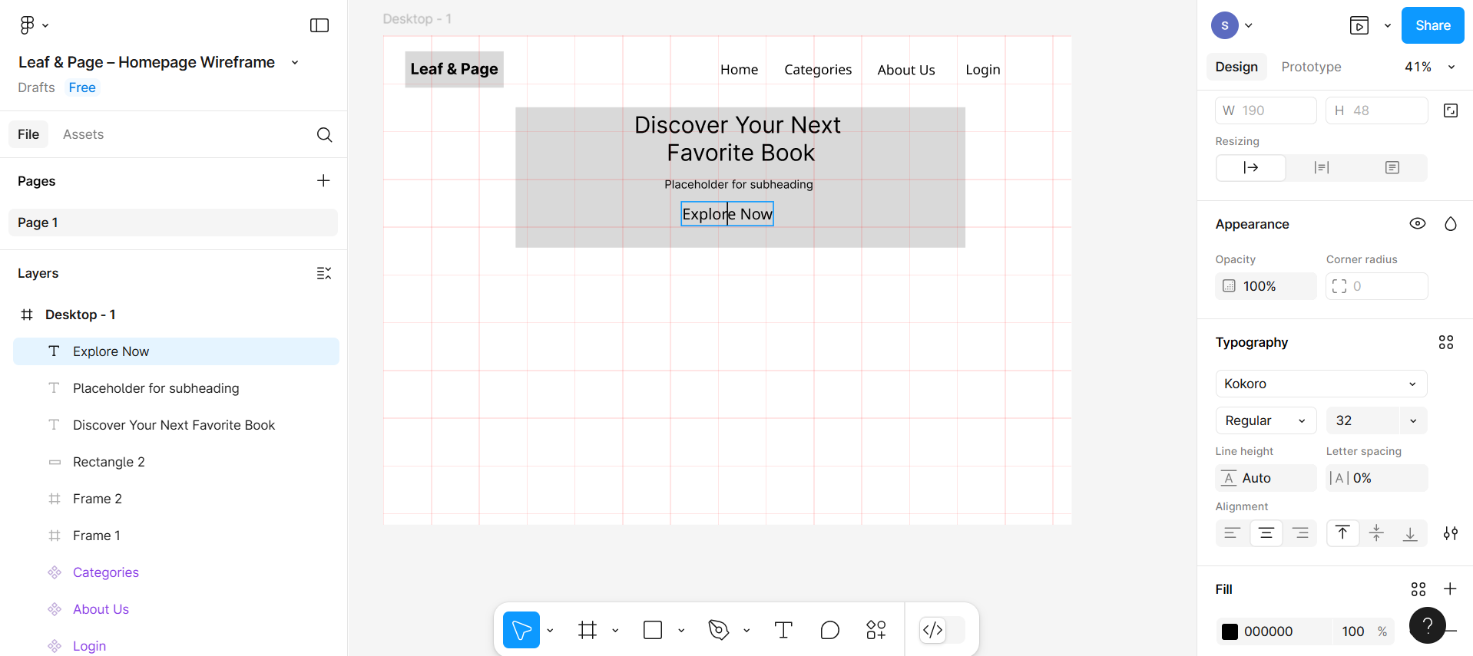Click the search icon in File panel
The width and height of the screenshot is (1473, 656).
click(324, 134)
